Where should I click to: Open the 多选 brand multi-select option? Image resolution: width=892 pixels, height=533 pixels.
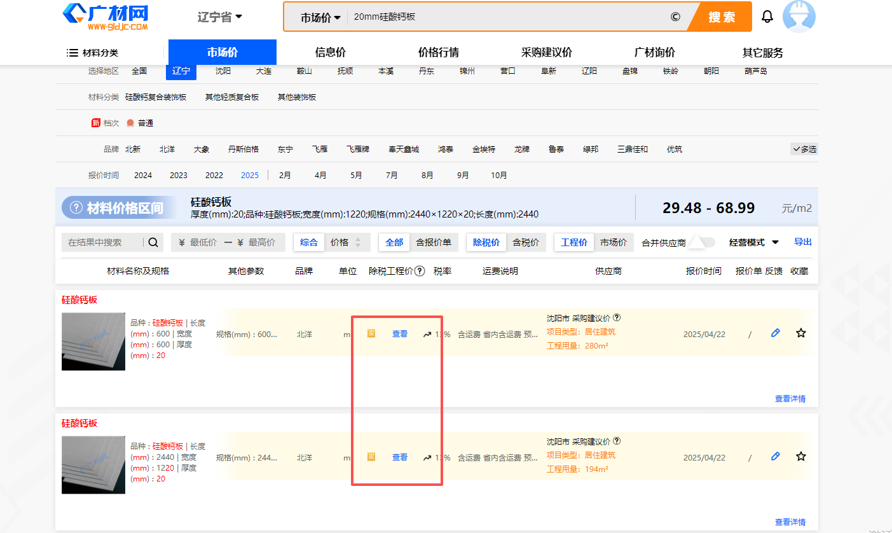(x=804, y=148)
